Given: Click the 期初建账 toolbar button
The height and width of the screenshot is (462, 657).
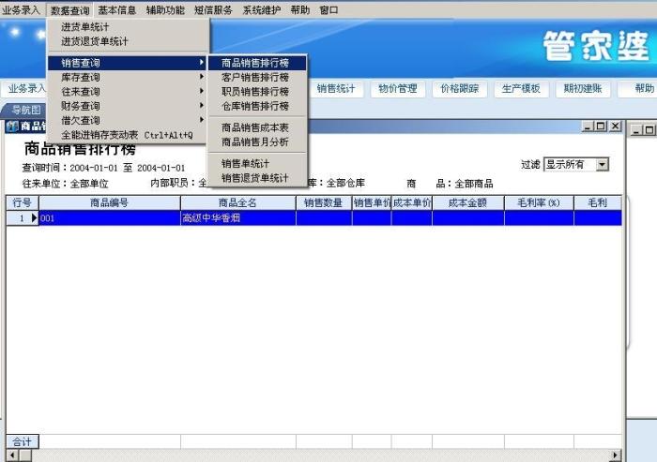Looking at the screenshot, I should [x=583, y=89].
